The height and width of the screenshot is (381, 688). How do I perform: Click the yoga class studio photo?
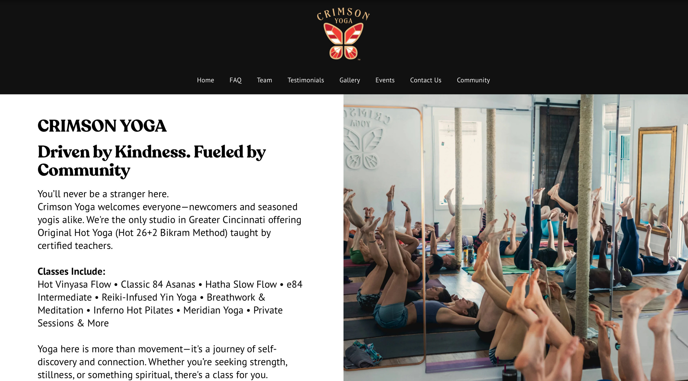(515, 238)
